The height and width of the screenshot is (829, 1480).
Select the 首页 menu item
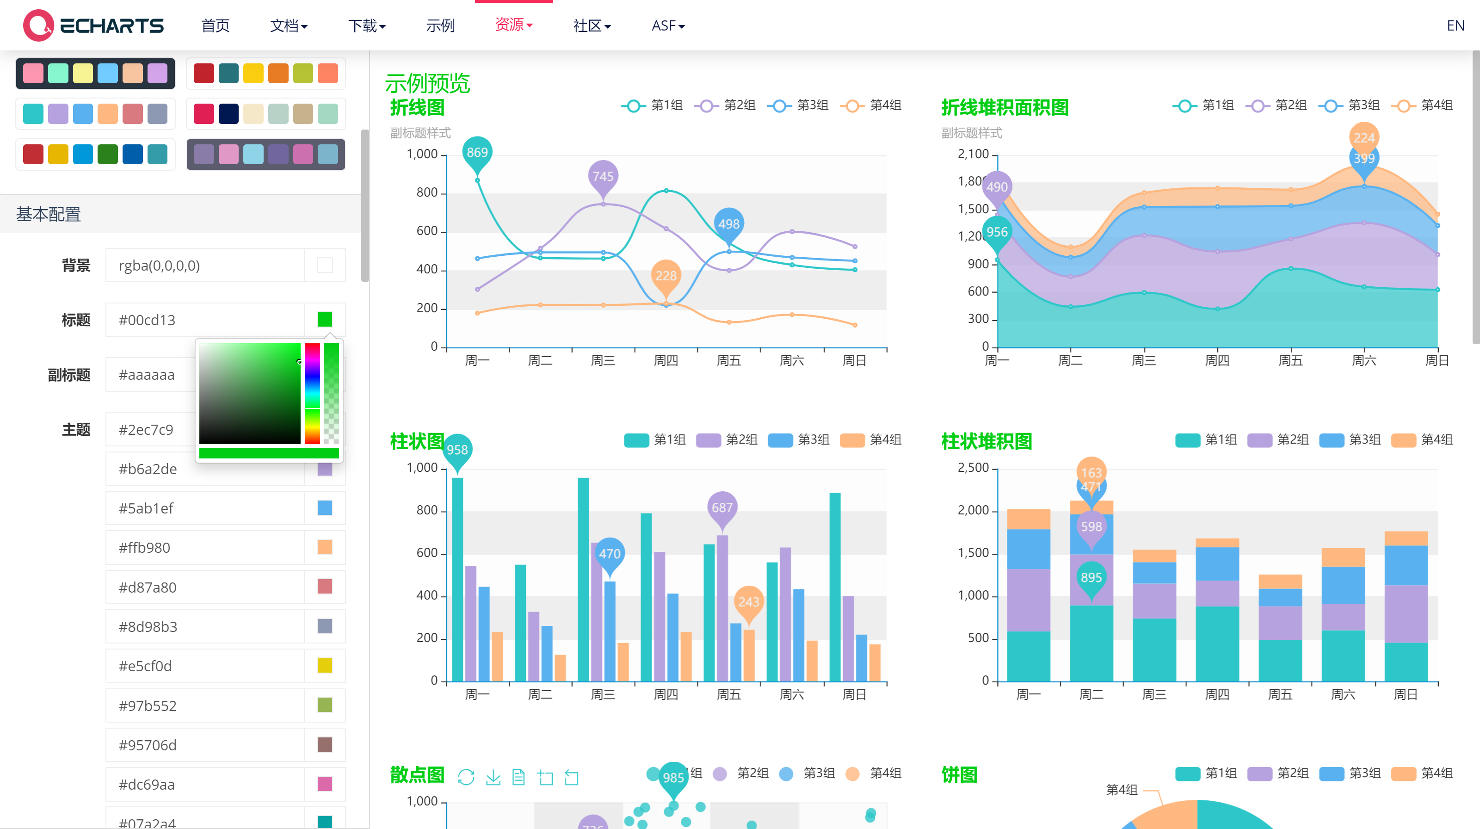click(215, 26)
